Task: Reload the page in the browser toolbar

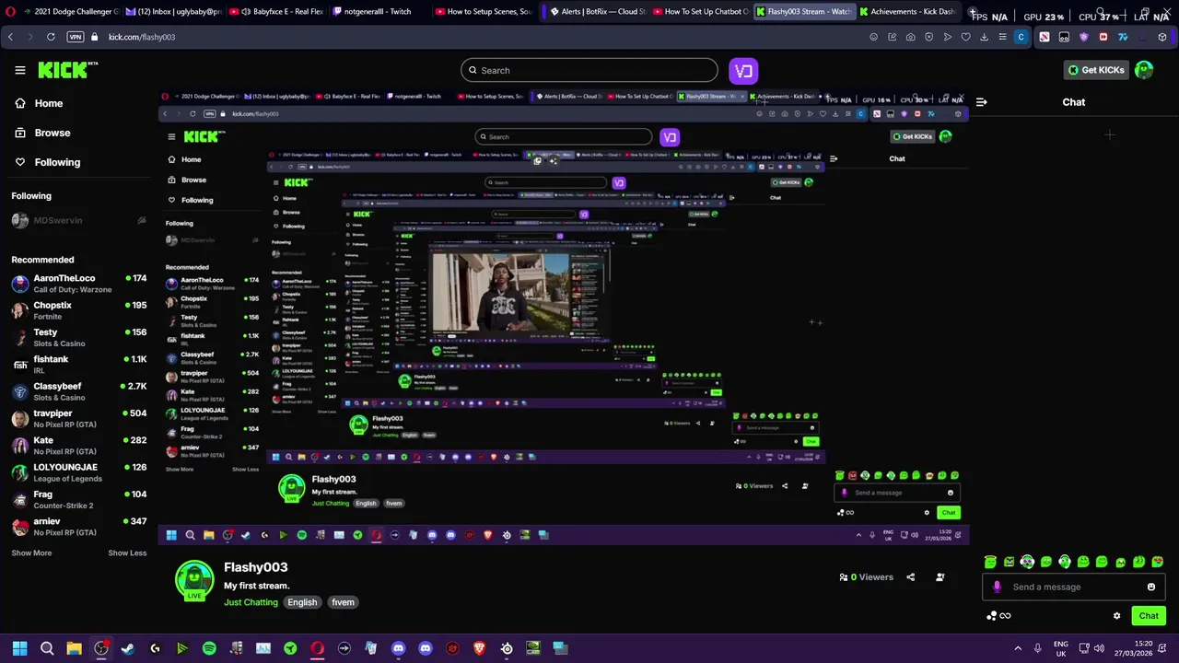Action: click(51, 37)
